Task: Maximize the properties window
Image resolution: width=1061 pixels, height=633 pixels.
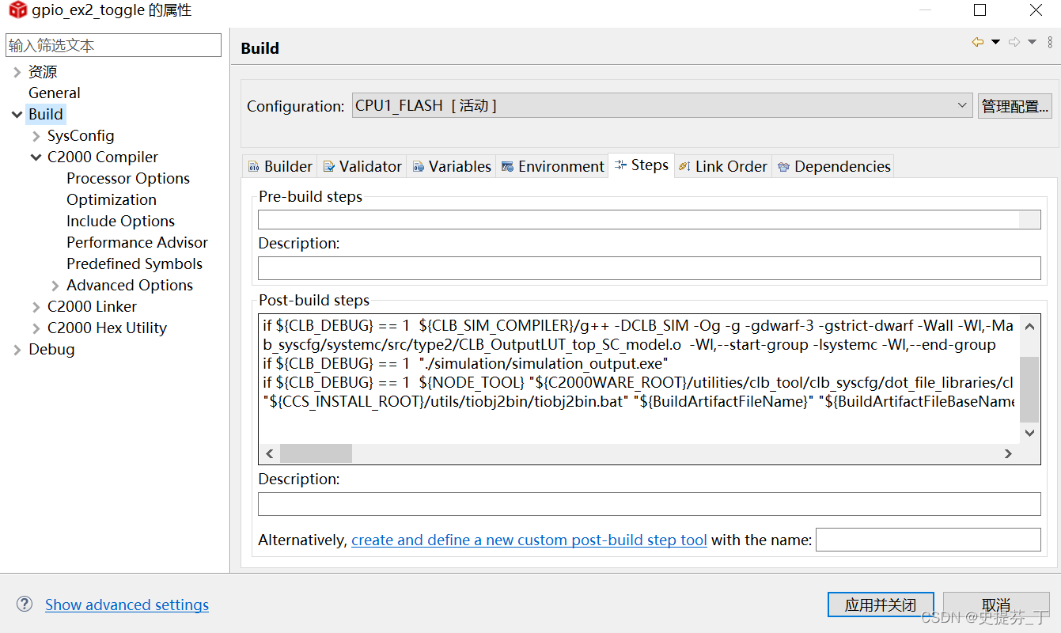Action: [x=980, y=10]
